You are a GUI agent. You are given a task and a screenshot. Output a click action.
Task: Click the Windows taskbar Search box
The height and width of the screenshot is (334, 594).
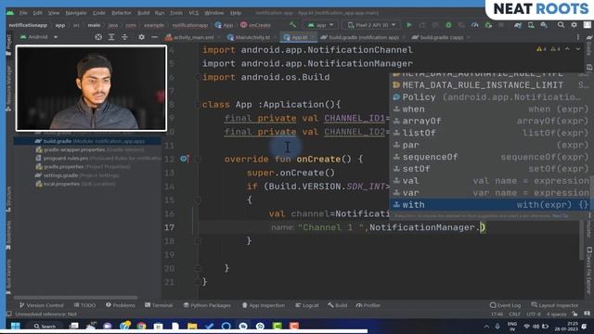pyautogui.click(x=45, y=326)
